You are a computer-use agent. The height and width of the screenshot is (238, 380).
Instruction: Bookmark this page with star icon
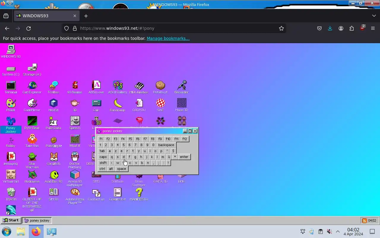tap(281, 28)
